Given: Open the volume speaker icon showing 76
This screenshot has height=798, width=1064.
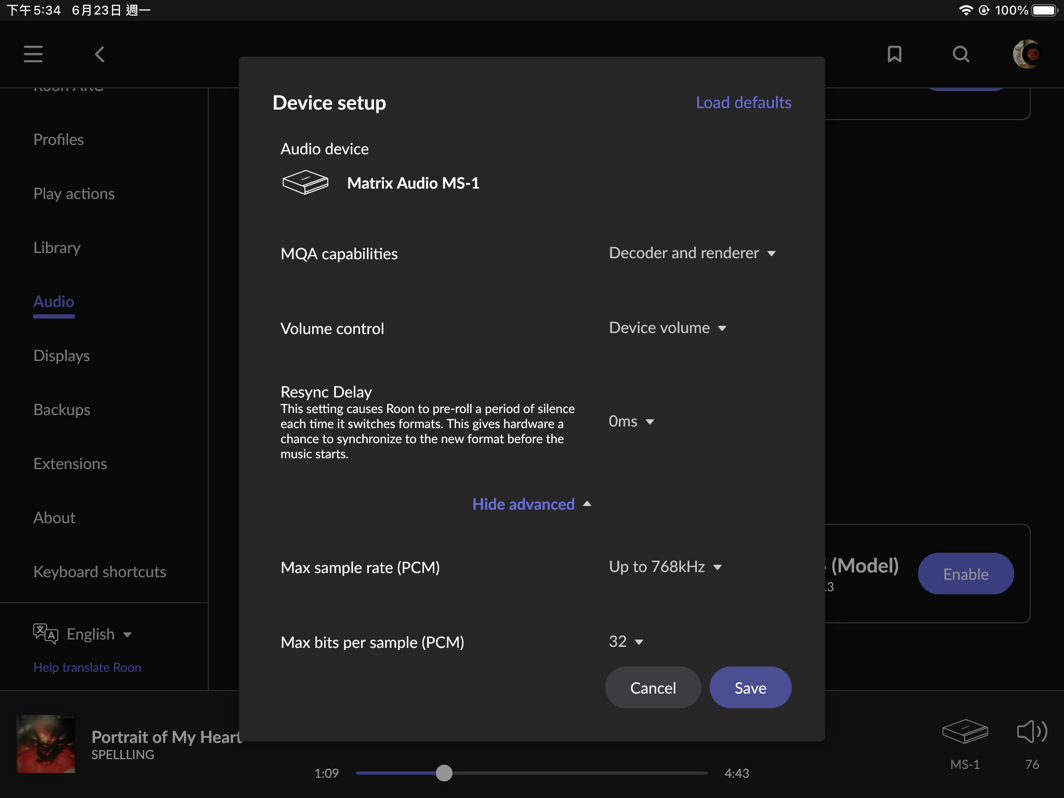Looking at the screenshot, I should coord(1032,731).
